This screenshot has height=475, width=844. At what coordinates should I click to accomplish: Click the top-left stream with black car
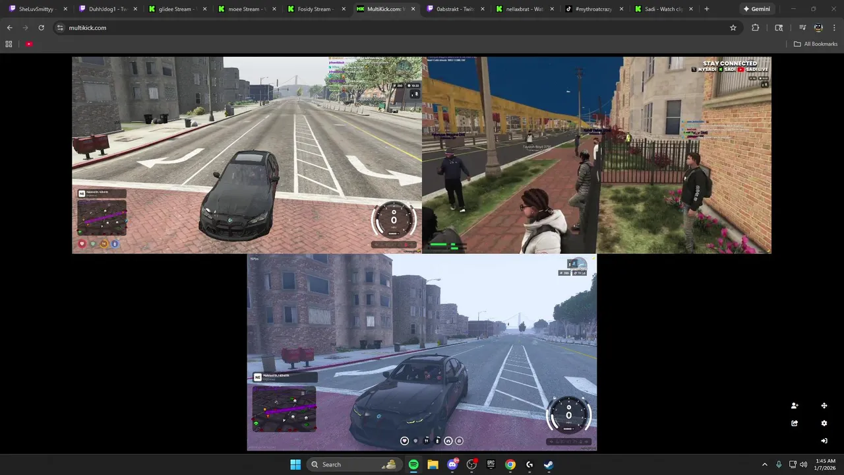coord(247,155)
